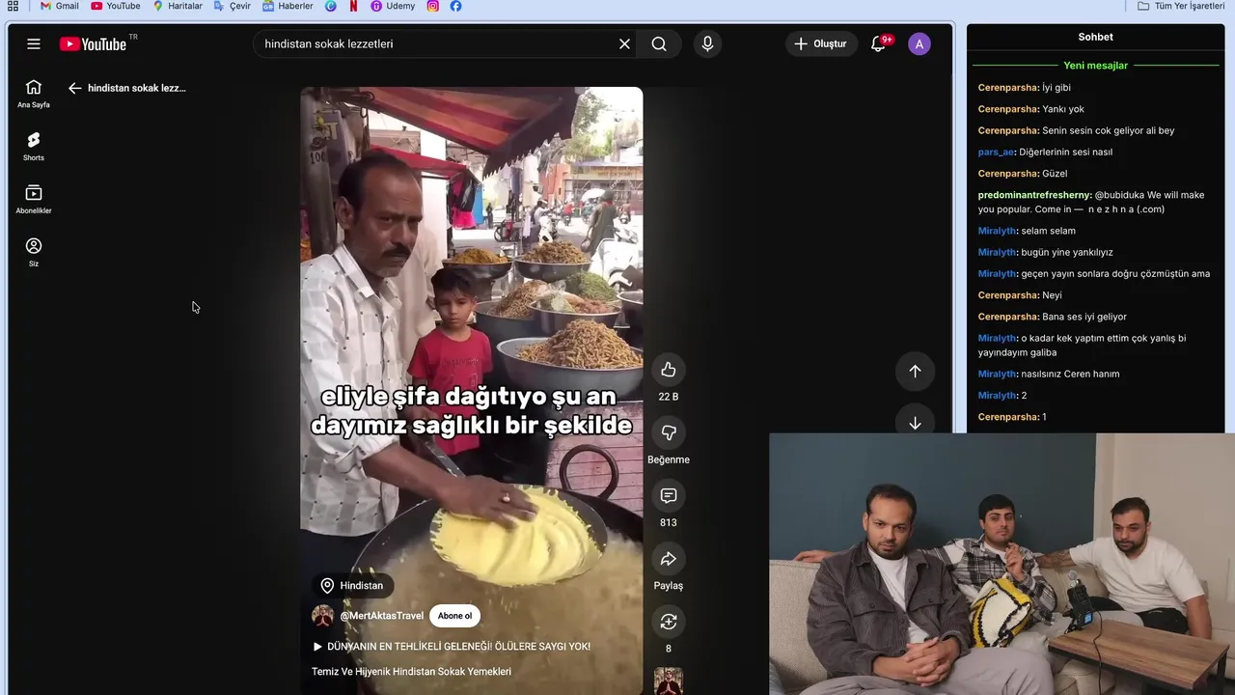Screen dimensions: 1235x695
Task: Go back with the arrow beside hindistan sokak
Action: 74,88
